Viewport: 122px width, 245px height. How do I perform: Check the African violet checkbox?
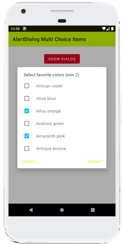coord(27,86)
